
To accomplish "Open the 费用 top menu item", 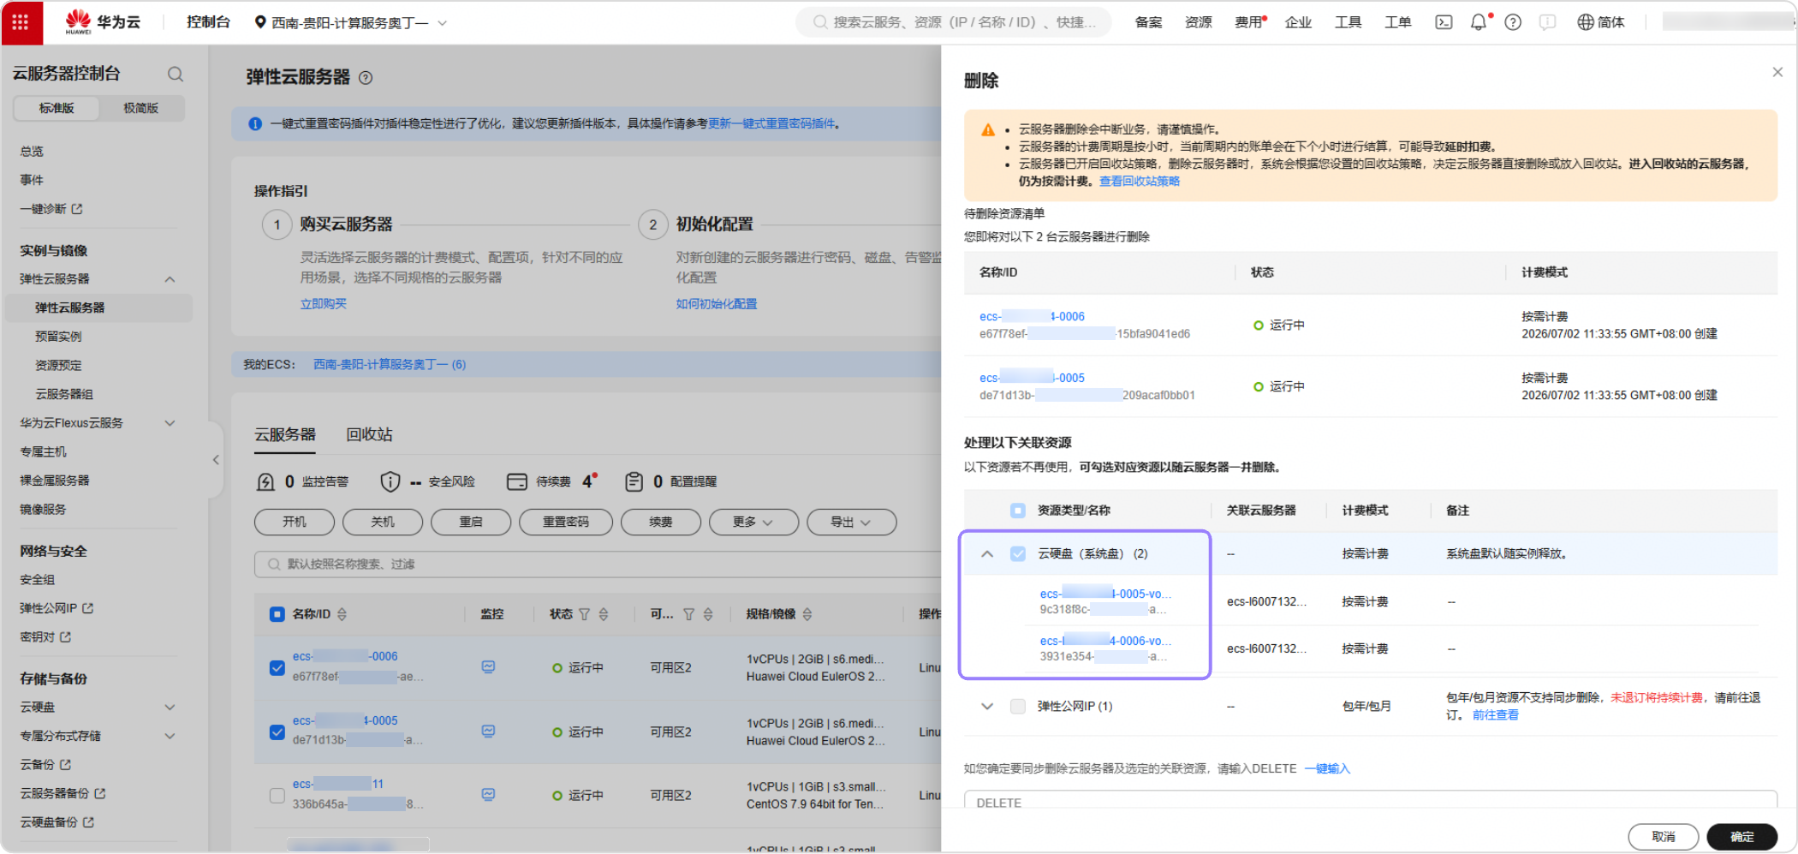I will click(x=1248, y=22).
